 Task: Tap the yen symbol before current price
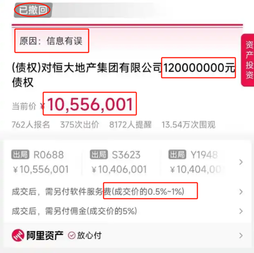(x=42, y=106)
